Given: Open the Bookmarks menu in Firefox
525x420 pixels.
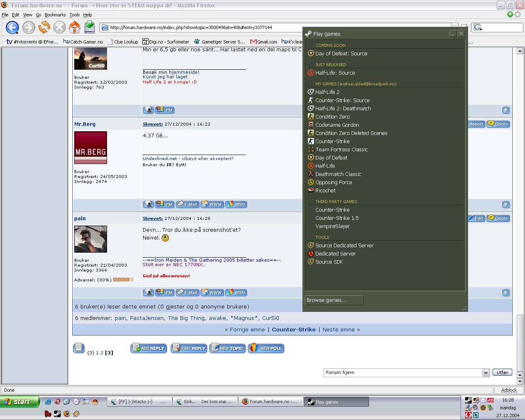Looking at the screenshot, I should pos(55,15).
